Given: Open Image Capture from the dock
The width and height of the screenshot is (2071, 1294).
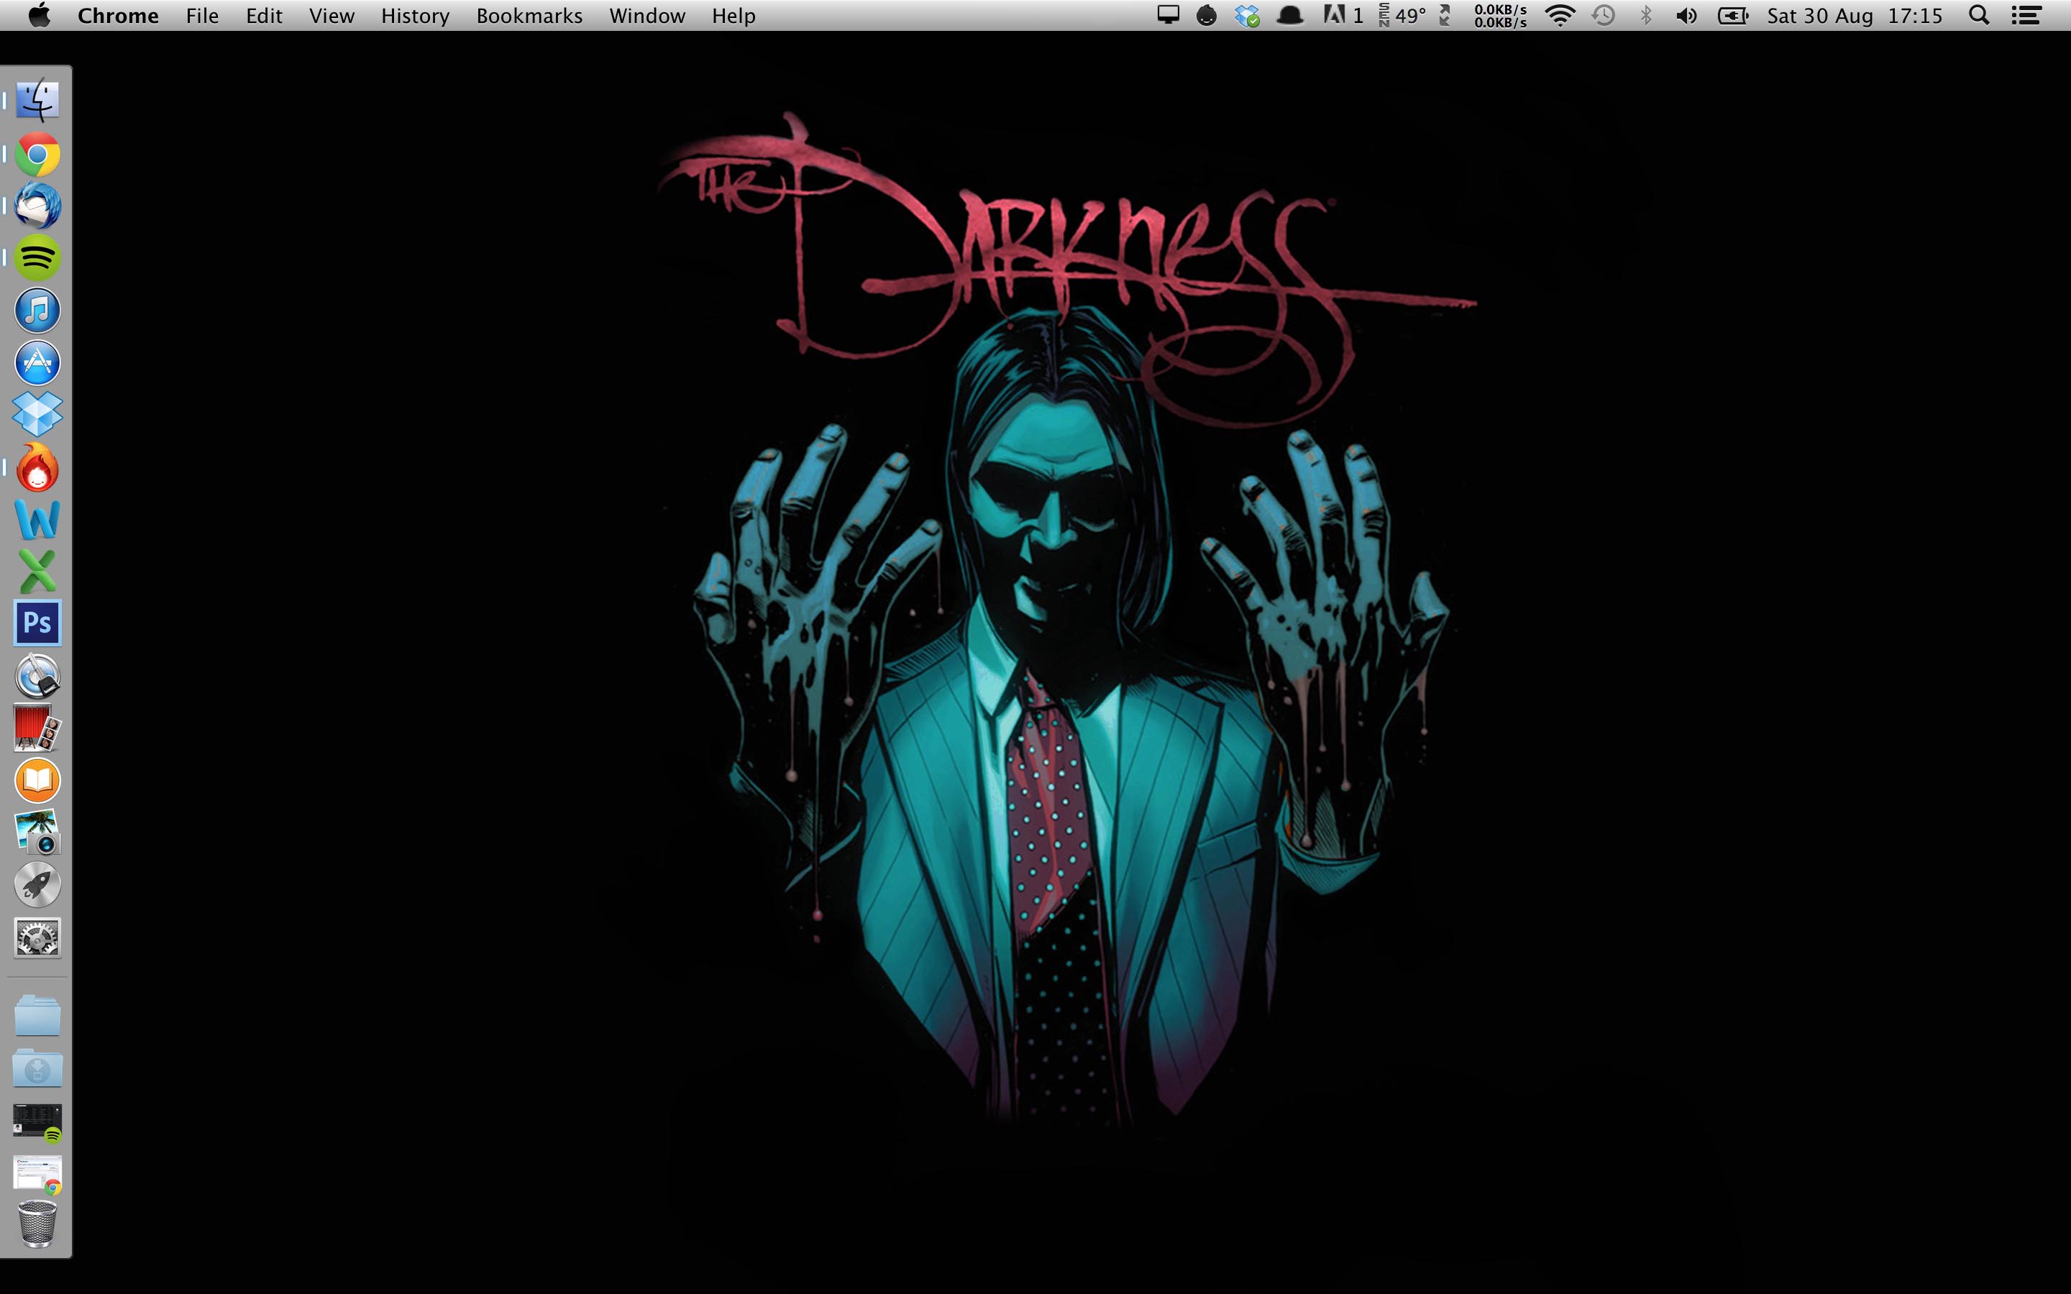Looking at the screenshot, I should pyautogui.click(x=37, y=832).
